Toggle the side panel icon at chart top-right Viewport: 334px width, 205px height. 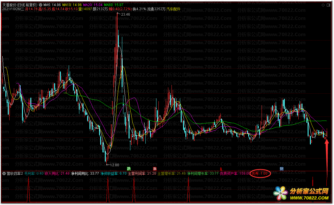[328, 5]
